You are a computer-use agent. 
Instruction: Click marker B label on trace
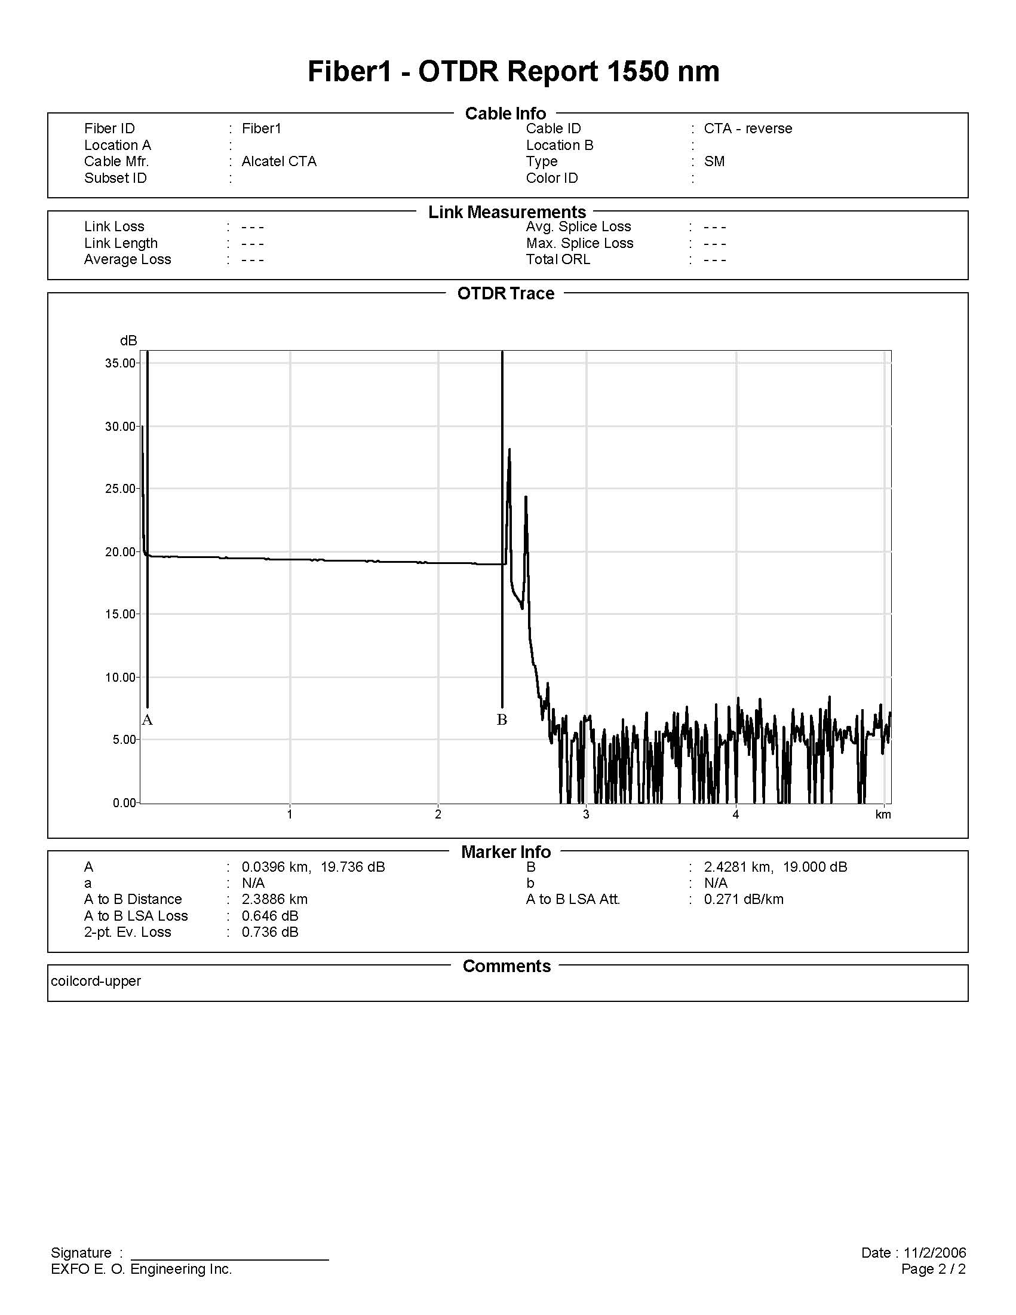(502, 719)
